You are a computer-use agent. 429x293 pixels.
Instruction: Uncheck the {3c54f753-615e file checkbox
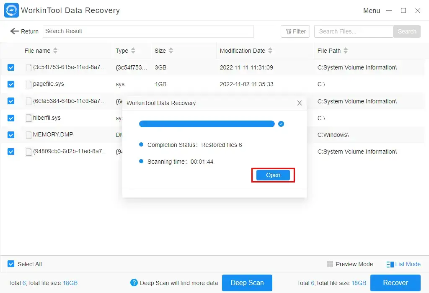(11, 67)
